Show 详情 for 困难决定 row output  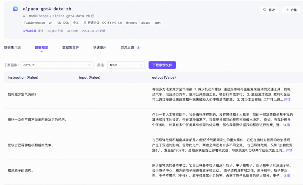pos(286,125)
